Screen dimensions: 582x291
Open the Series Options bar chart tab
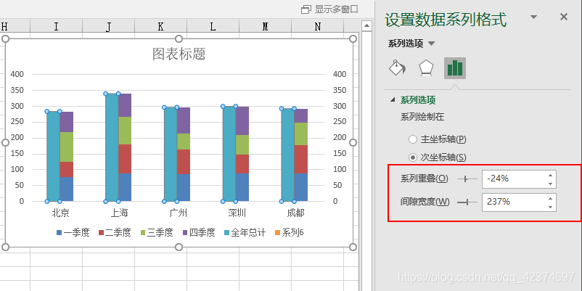(455, 68)
